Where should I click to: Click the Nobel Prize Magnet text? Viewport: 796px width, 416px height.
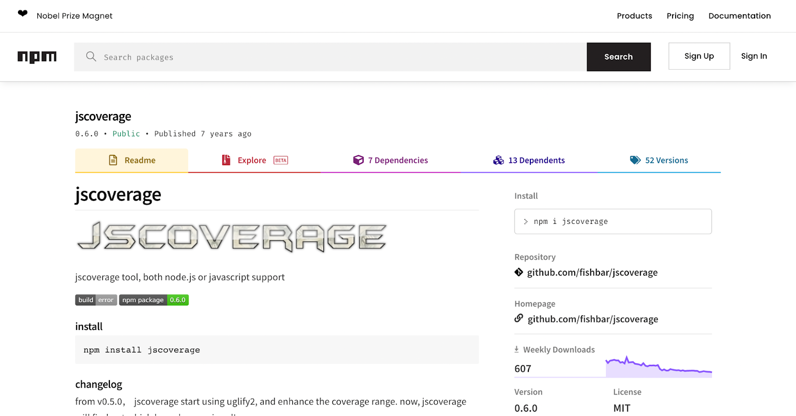[x=75, y=16]
